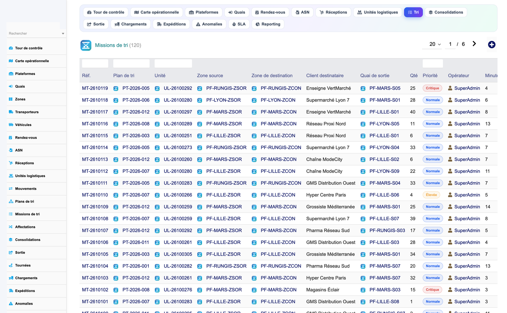Click the Missions de tri hourglass header icon
This screenshot has height=313, width=507.
(86, 45)
